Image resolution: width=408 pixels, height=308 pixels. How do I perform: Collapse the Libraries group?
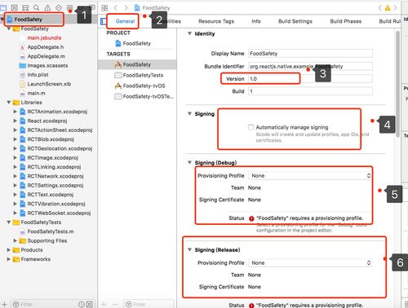point(9,103)
